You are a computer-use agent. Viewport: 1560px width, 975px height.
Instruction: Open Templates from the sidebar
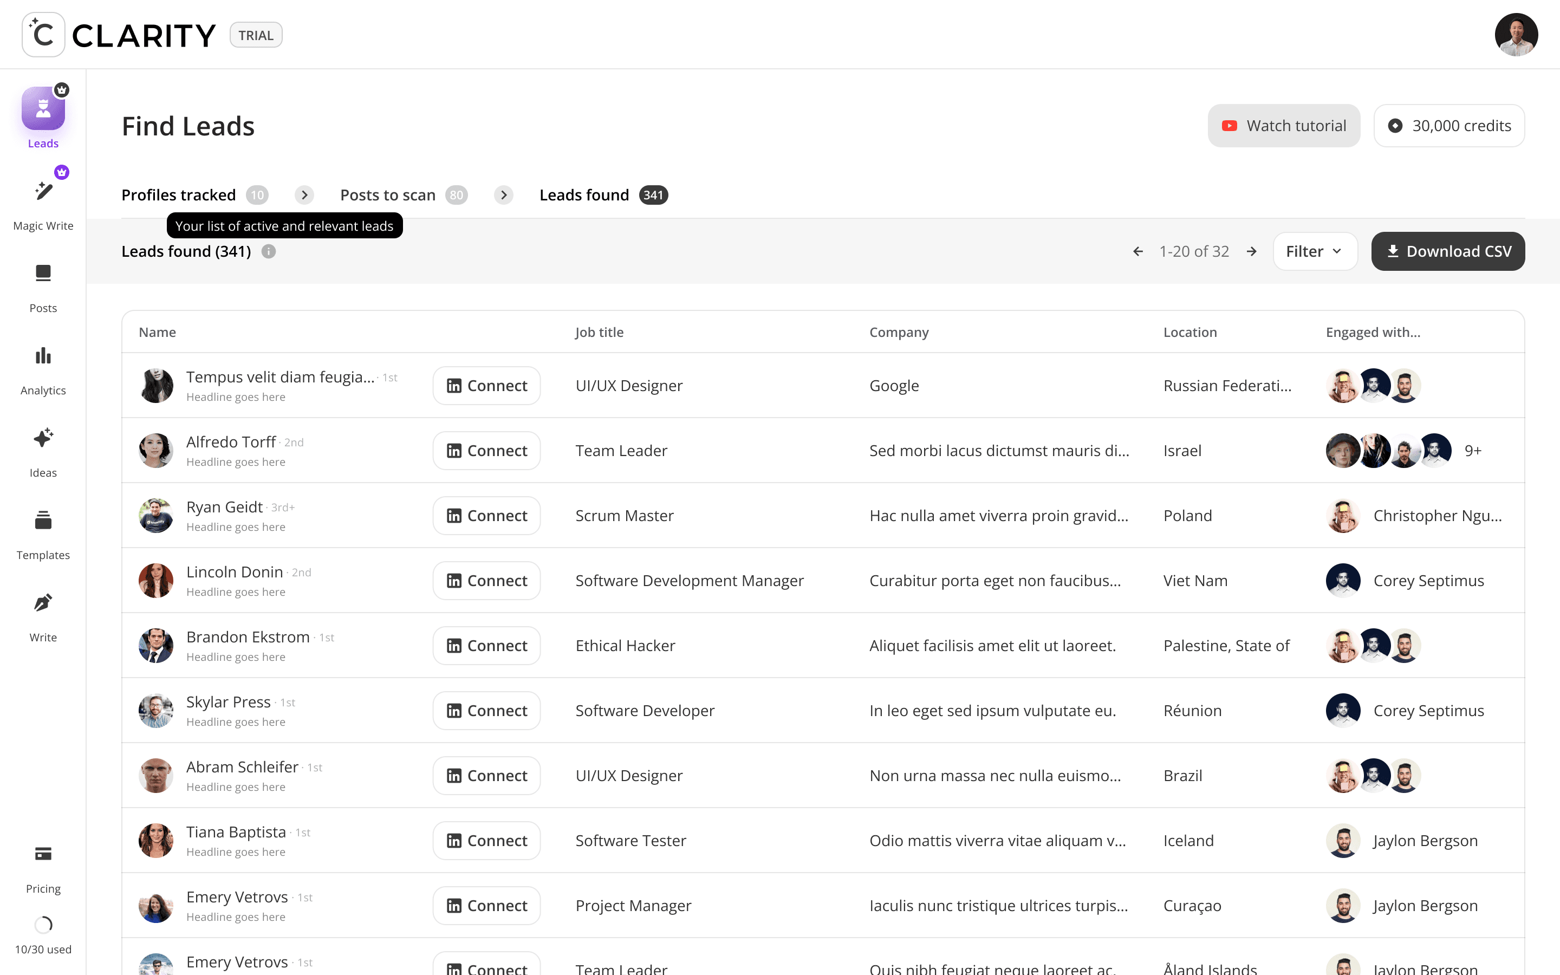[43, 521]
